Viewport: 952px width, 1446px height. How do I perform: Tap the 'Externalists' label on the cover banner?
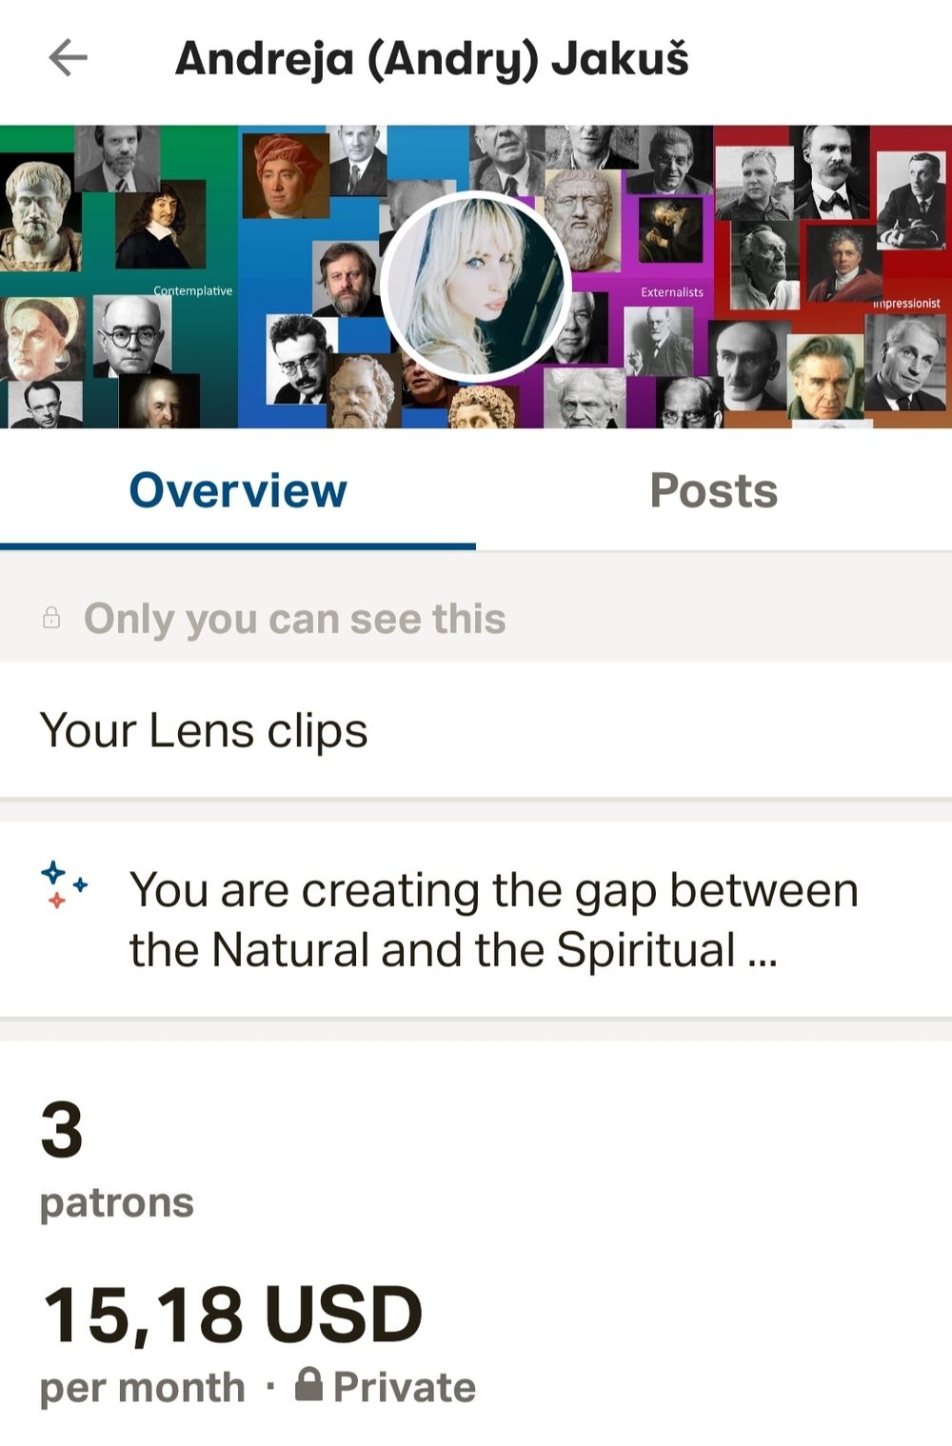point(672,292)
